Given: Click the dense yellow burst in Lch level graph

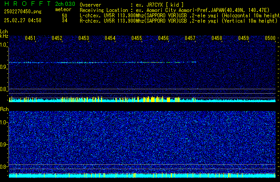Looking at the screenshot, I should tap(154, 99).
